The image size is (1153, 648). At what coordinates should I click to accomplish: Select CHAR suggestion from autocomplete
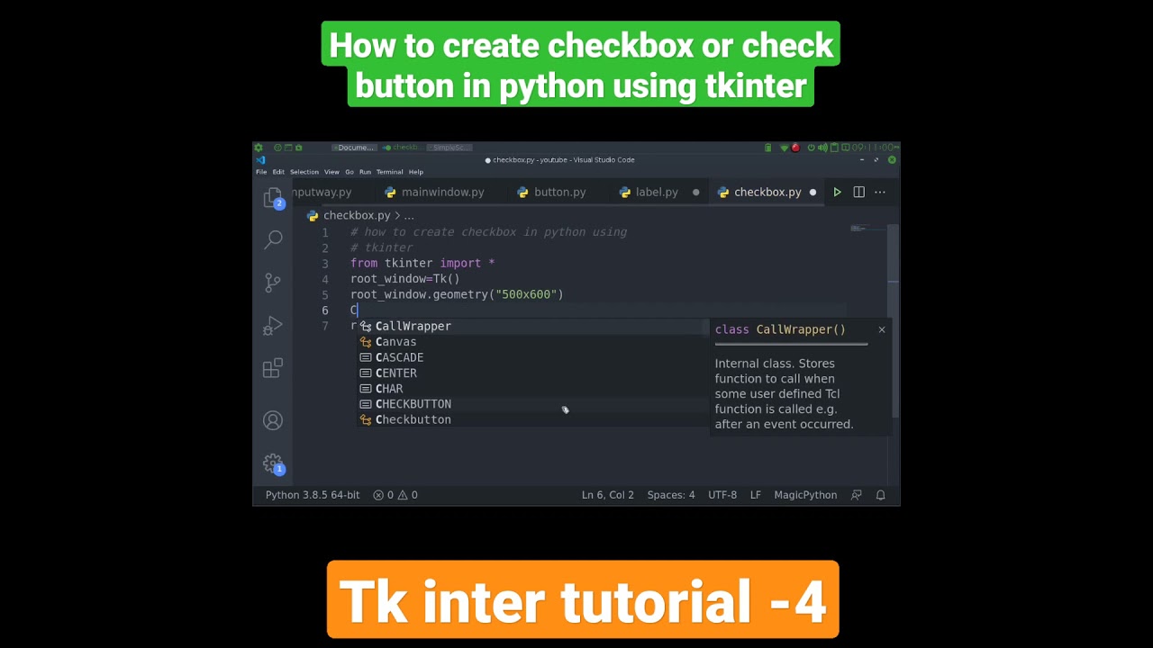pyautogui.click(x=532, y=389)
